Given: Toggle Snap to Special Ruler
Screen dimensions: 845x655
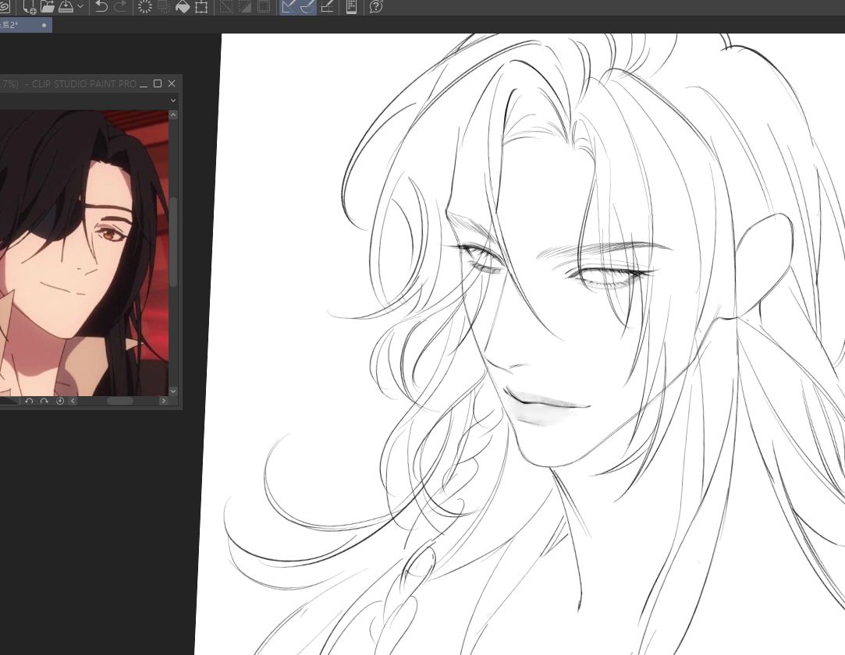Looking at the screenshot, I should pos(307,7).
